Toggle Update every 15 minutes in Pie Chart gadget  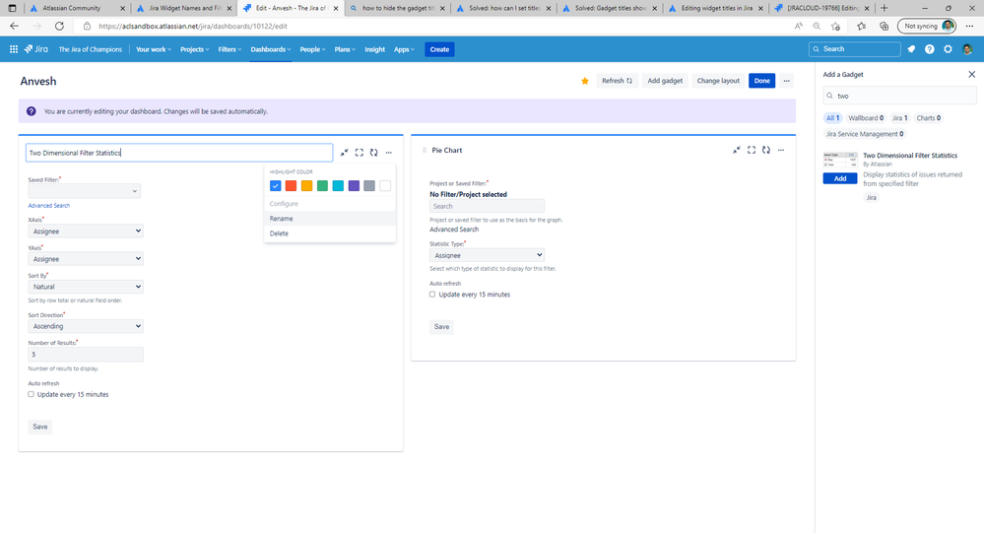click(432, 294)
